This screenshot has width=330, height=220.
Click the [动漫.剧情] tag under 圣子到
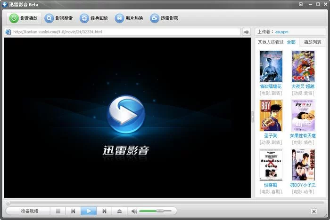tap(271, 142)
